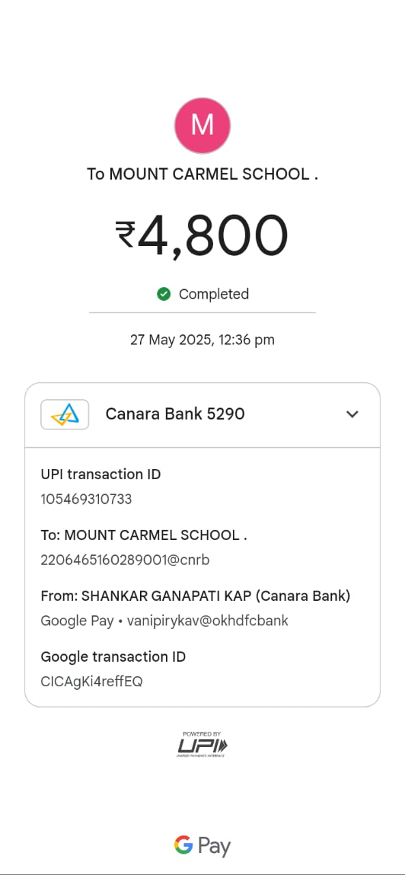This screenshot has height=875, width=405.
Task: Select the 4,800 payment amount
Action: [x=212, y=236]
